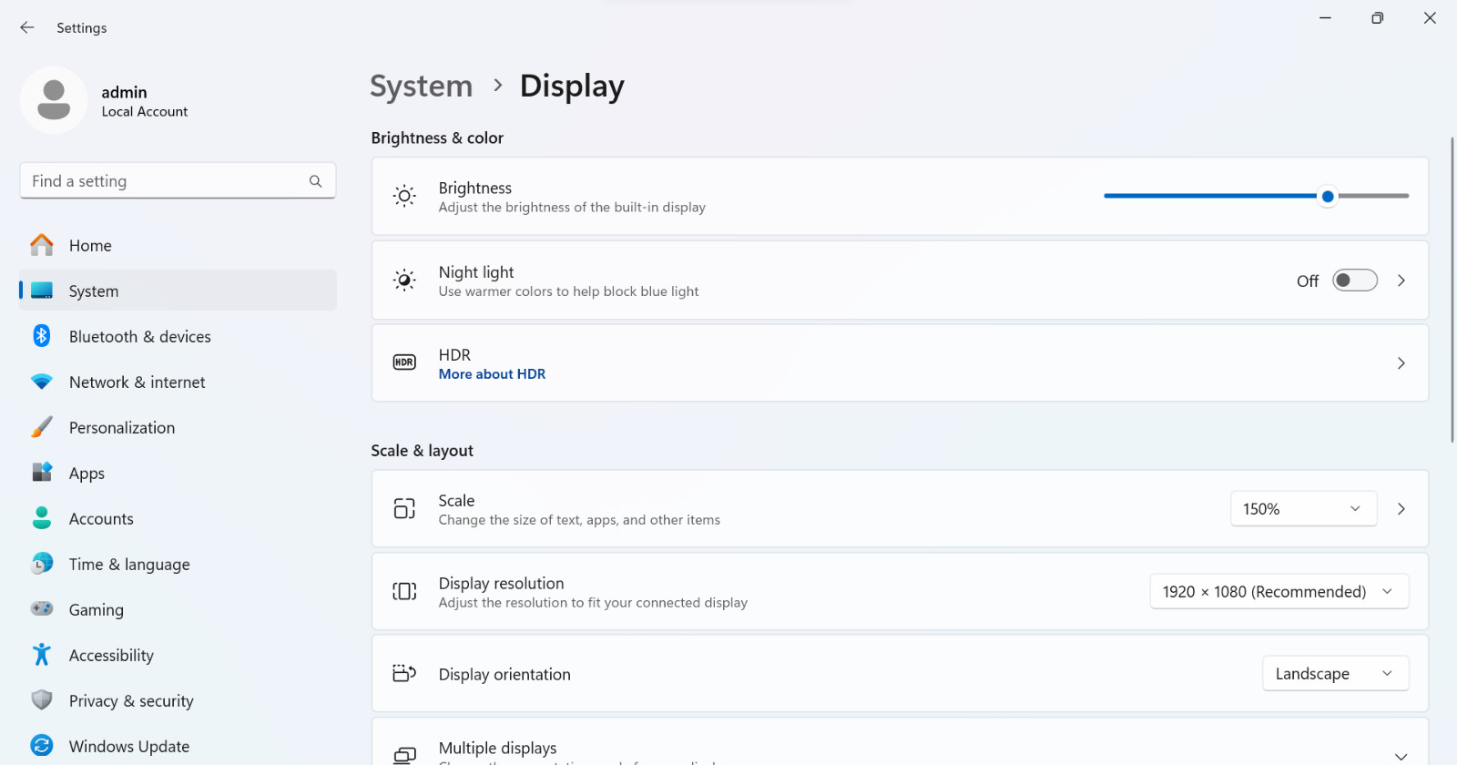The width and height of the screenshot is (1457, 765).
Task: Open HDR settings via its chevron
Action: click(x=1401, y=363)
